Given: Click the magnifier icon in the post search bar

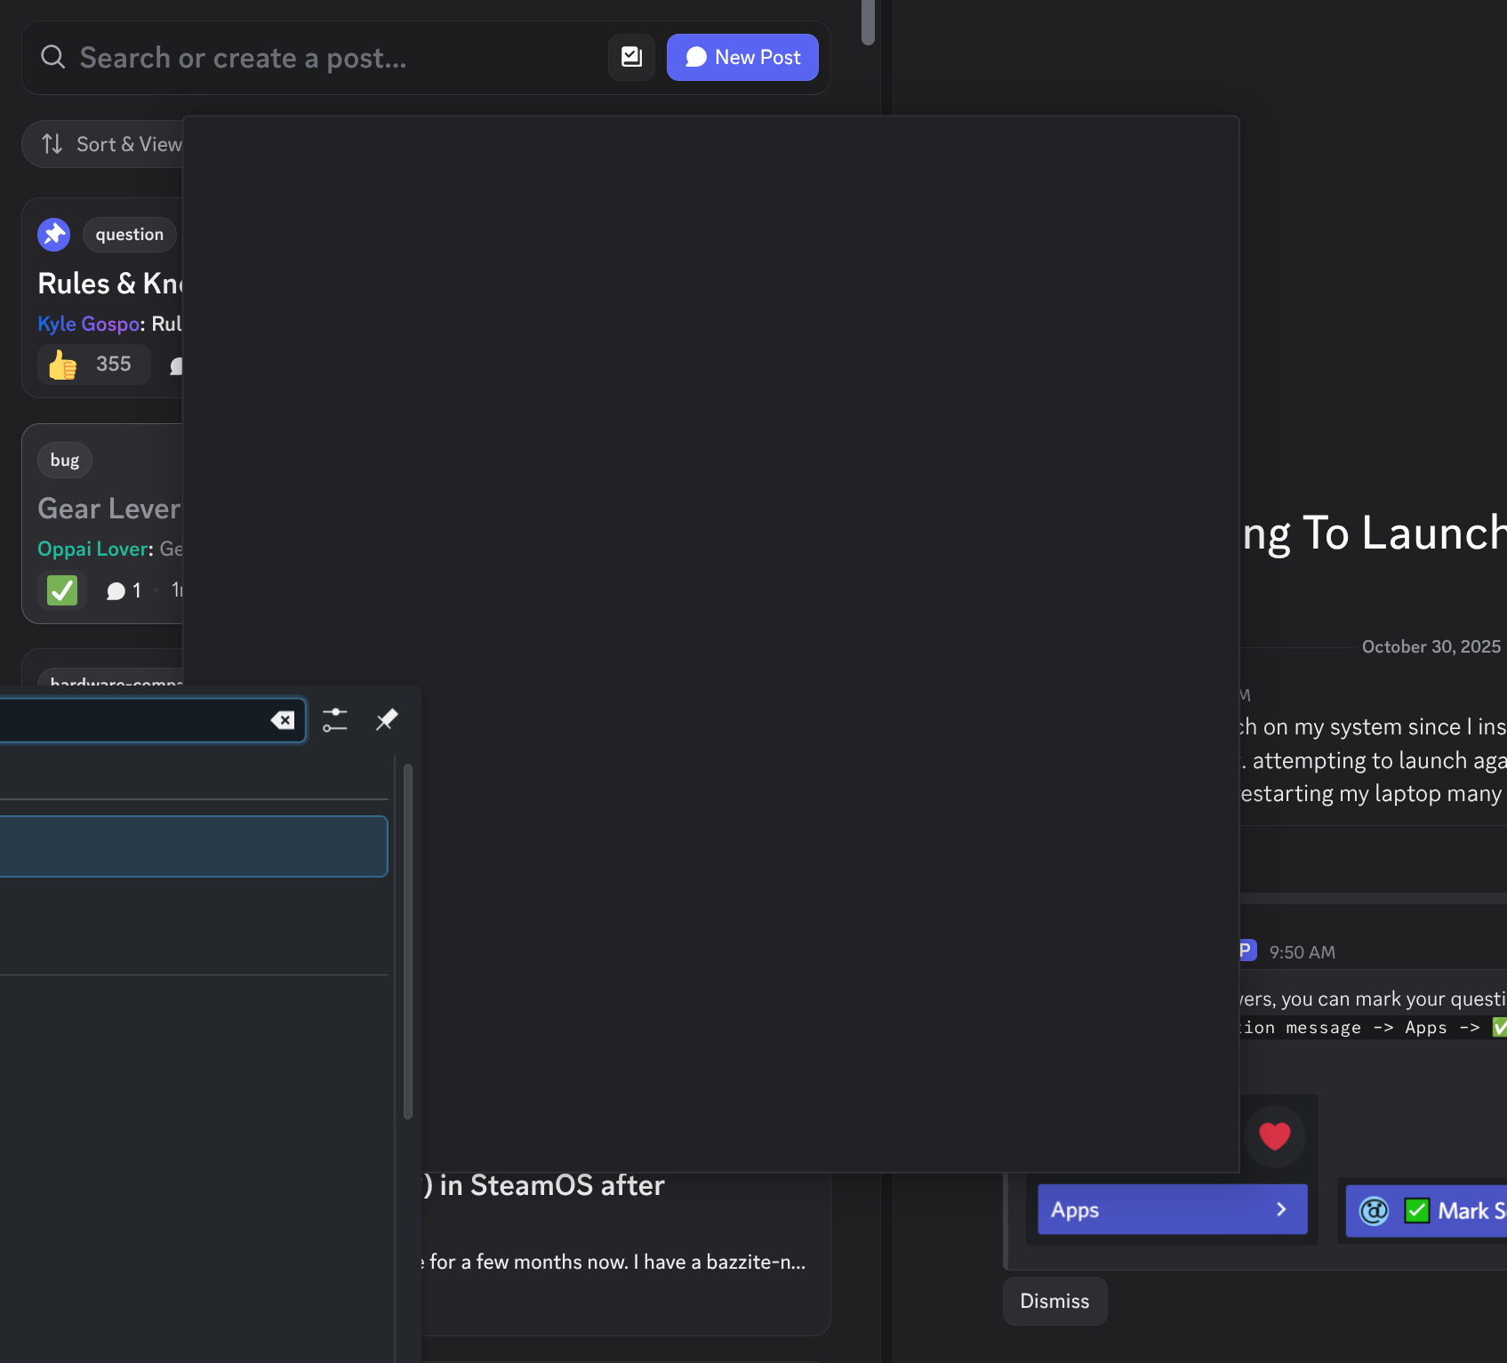Looking at the screenshot, I should 53,57.
